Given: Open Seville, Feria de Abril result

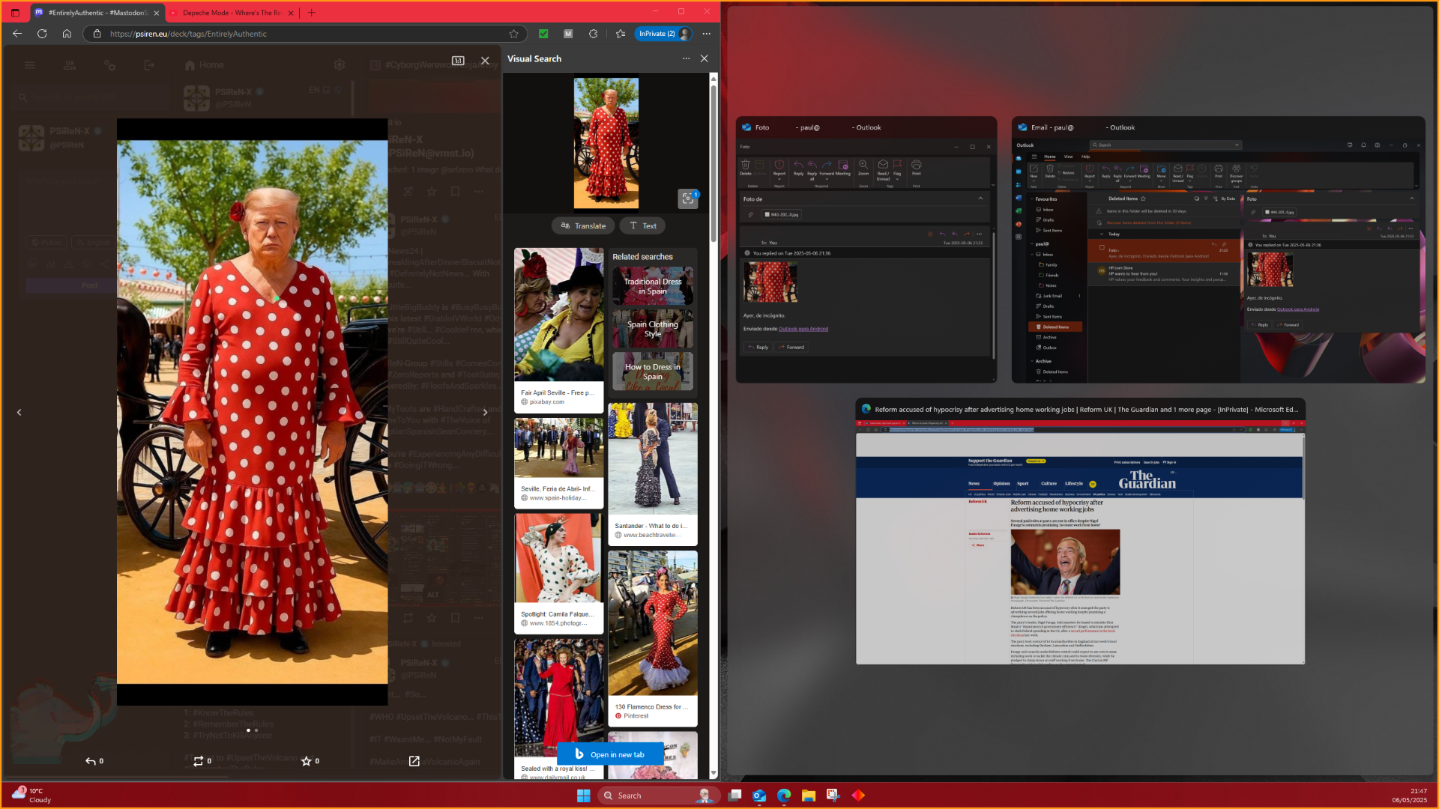Looking at the screenshot, I should tap(558, 463).
